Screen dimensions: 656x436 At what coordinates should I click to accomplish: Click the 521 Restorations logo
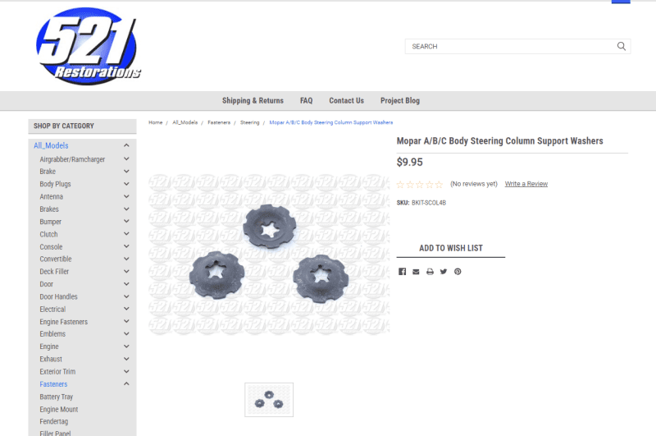(88, 45)
